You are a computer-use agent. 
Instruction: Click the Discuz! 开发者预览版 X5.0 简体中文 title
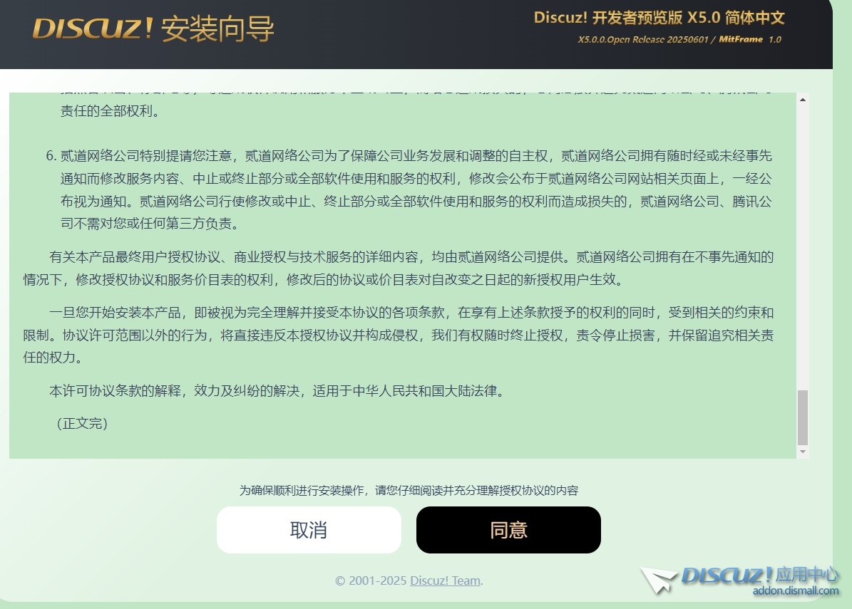659,18
